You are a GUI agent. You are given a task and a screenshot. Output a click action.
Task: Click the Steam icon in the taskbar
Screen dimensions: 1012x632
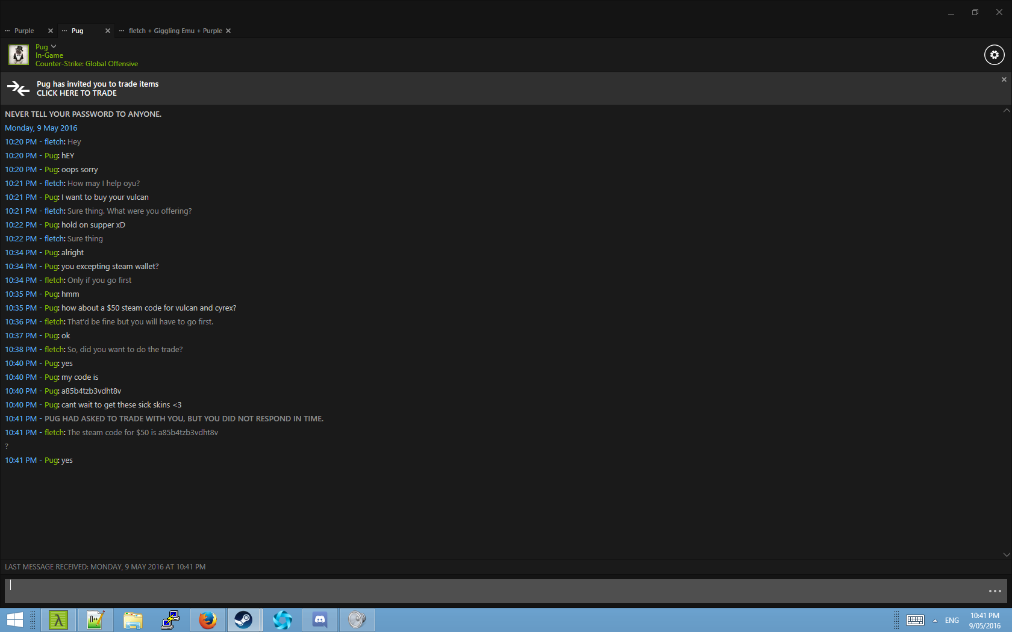pyautogui.click(x=244, y=620)
